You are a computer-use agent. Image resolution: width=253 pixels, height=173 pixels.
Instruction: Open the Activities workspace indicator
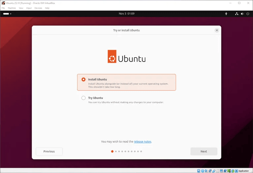[7, 14]
